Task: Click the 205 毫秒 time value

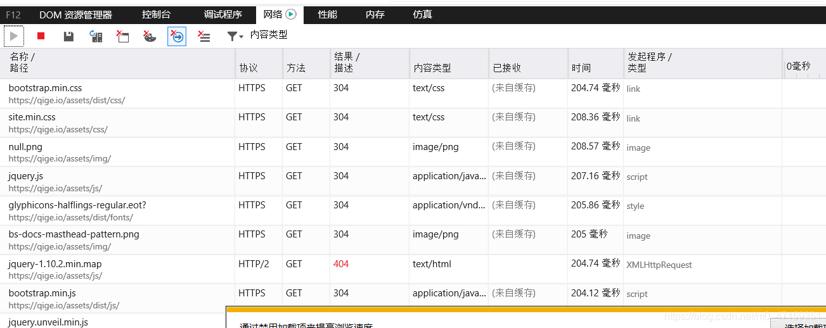Action: [x=589, y=234]
